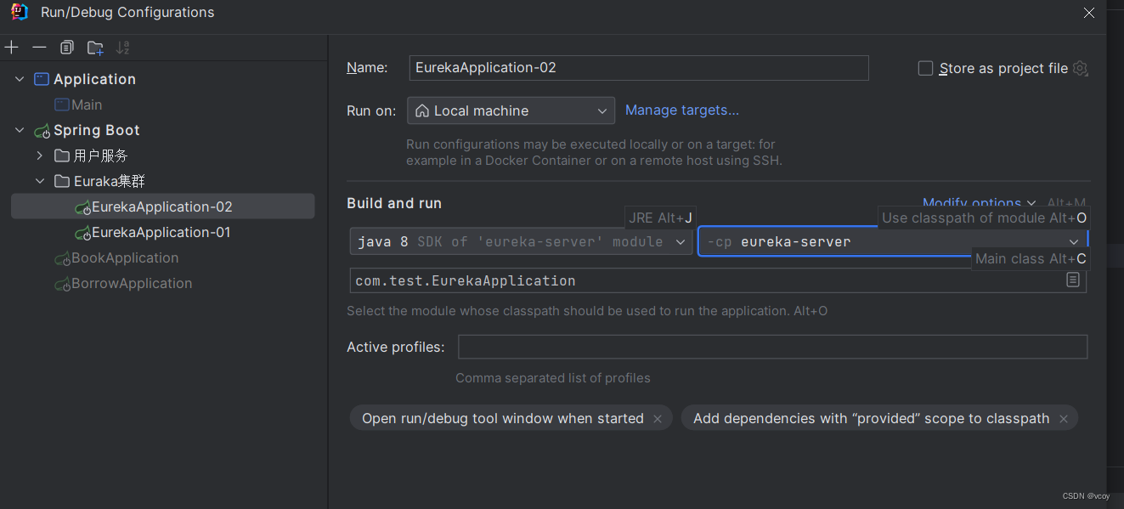Click the main class field com.test.EurekaApplication

pos(718,280)
